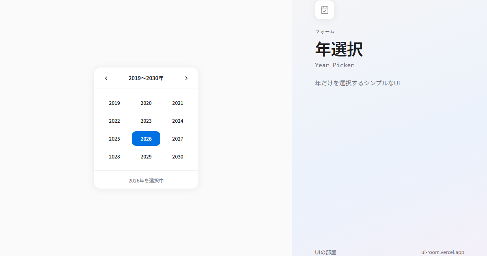Choose year 2028

114,157
